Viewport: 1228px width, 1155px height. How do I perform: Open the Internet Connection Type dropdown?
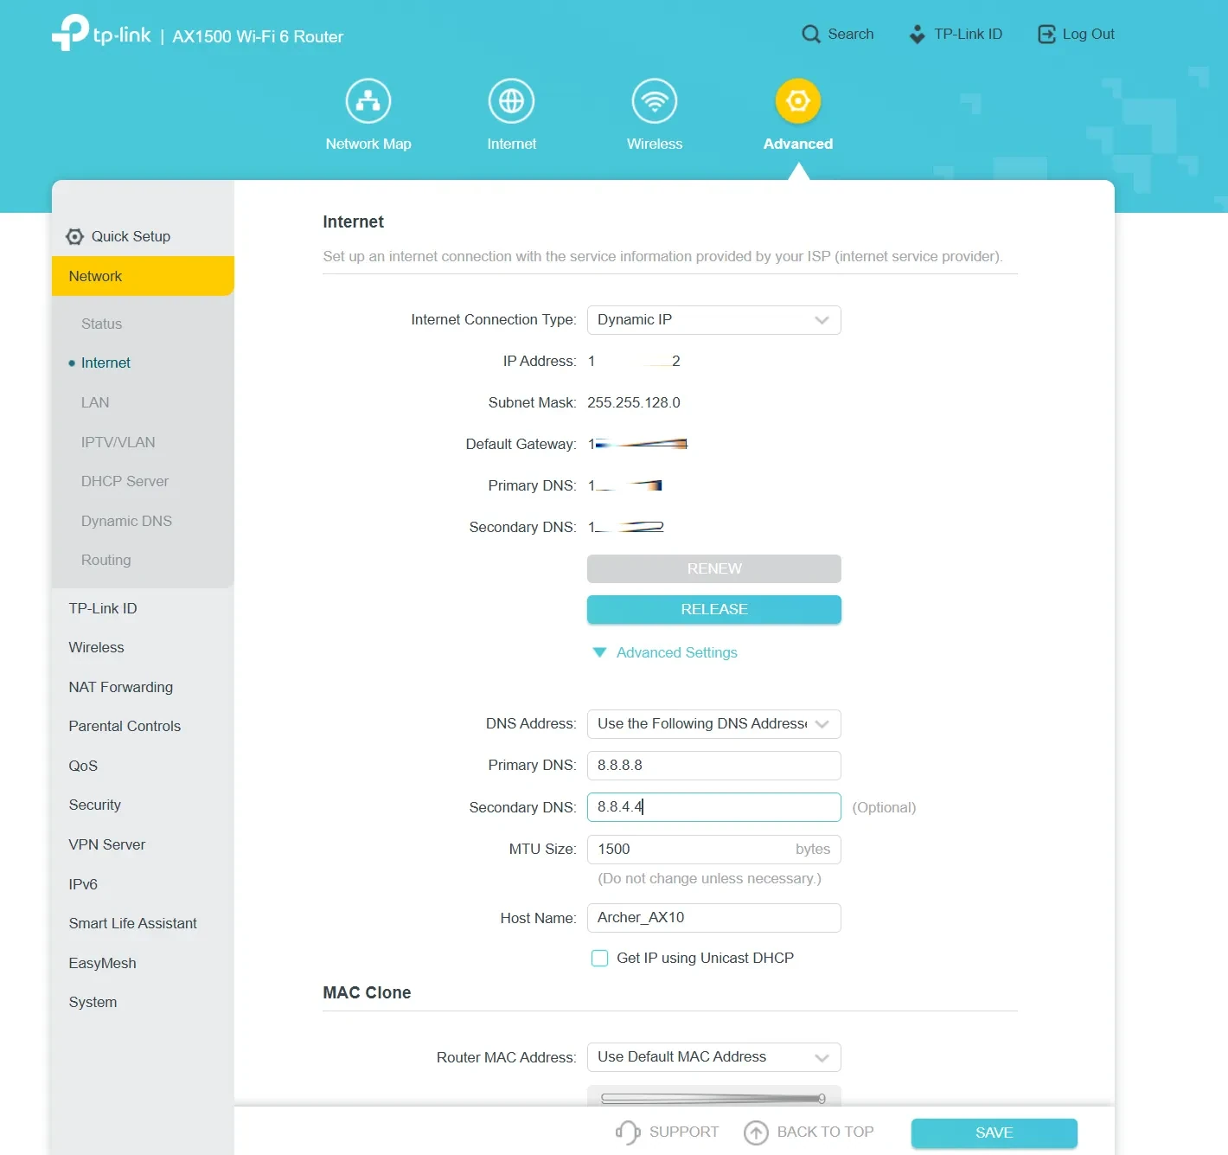(713, 320)
